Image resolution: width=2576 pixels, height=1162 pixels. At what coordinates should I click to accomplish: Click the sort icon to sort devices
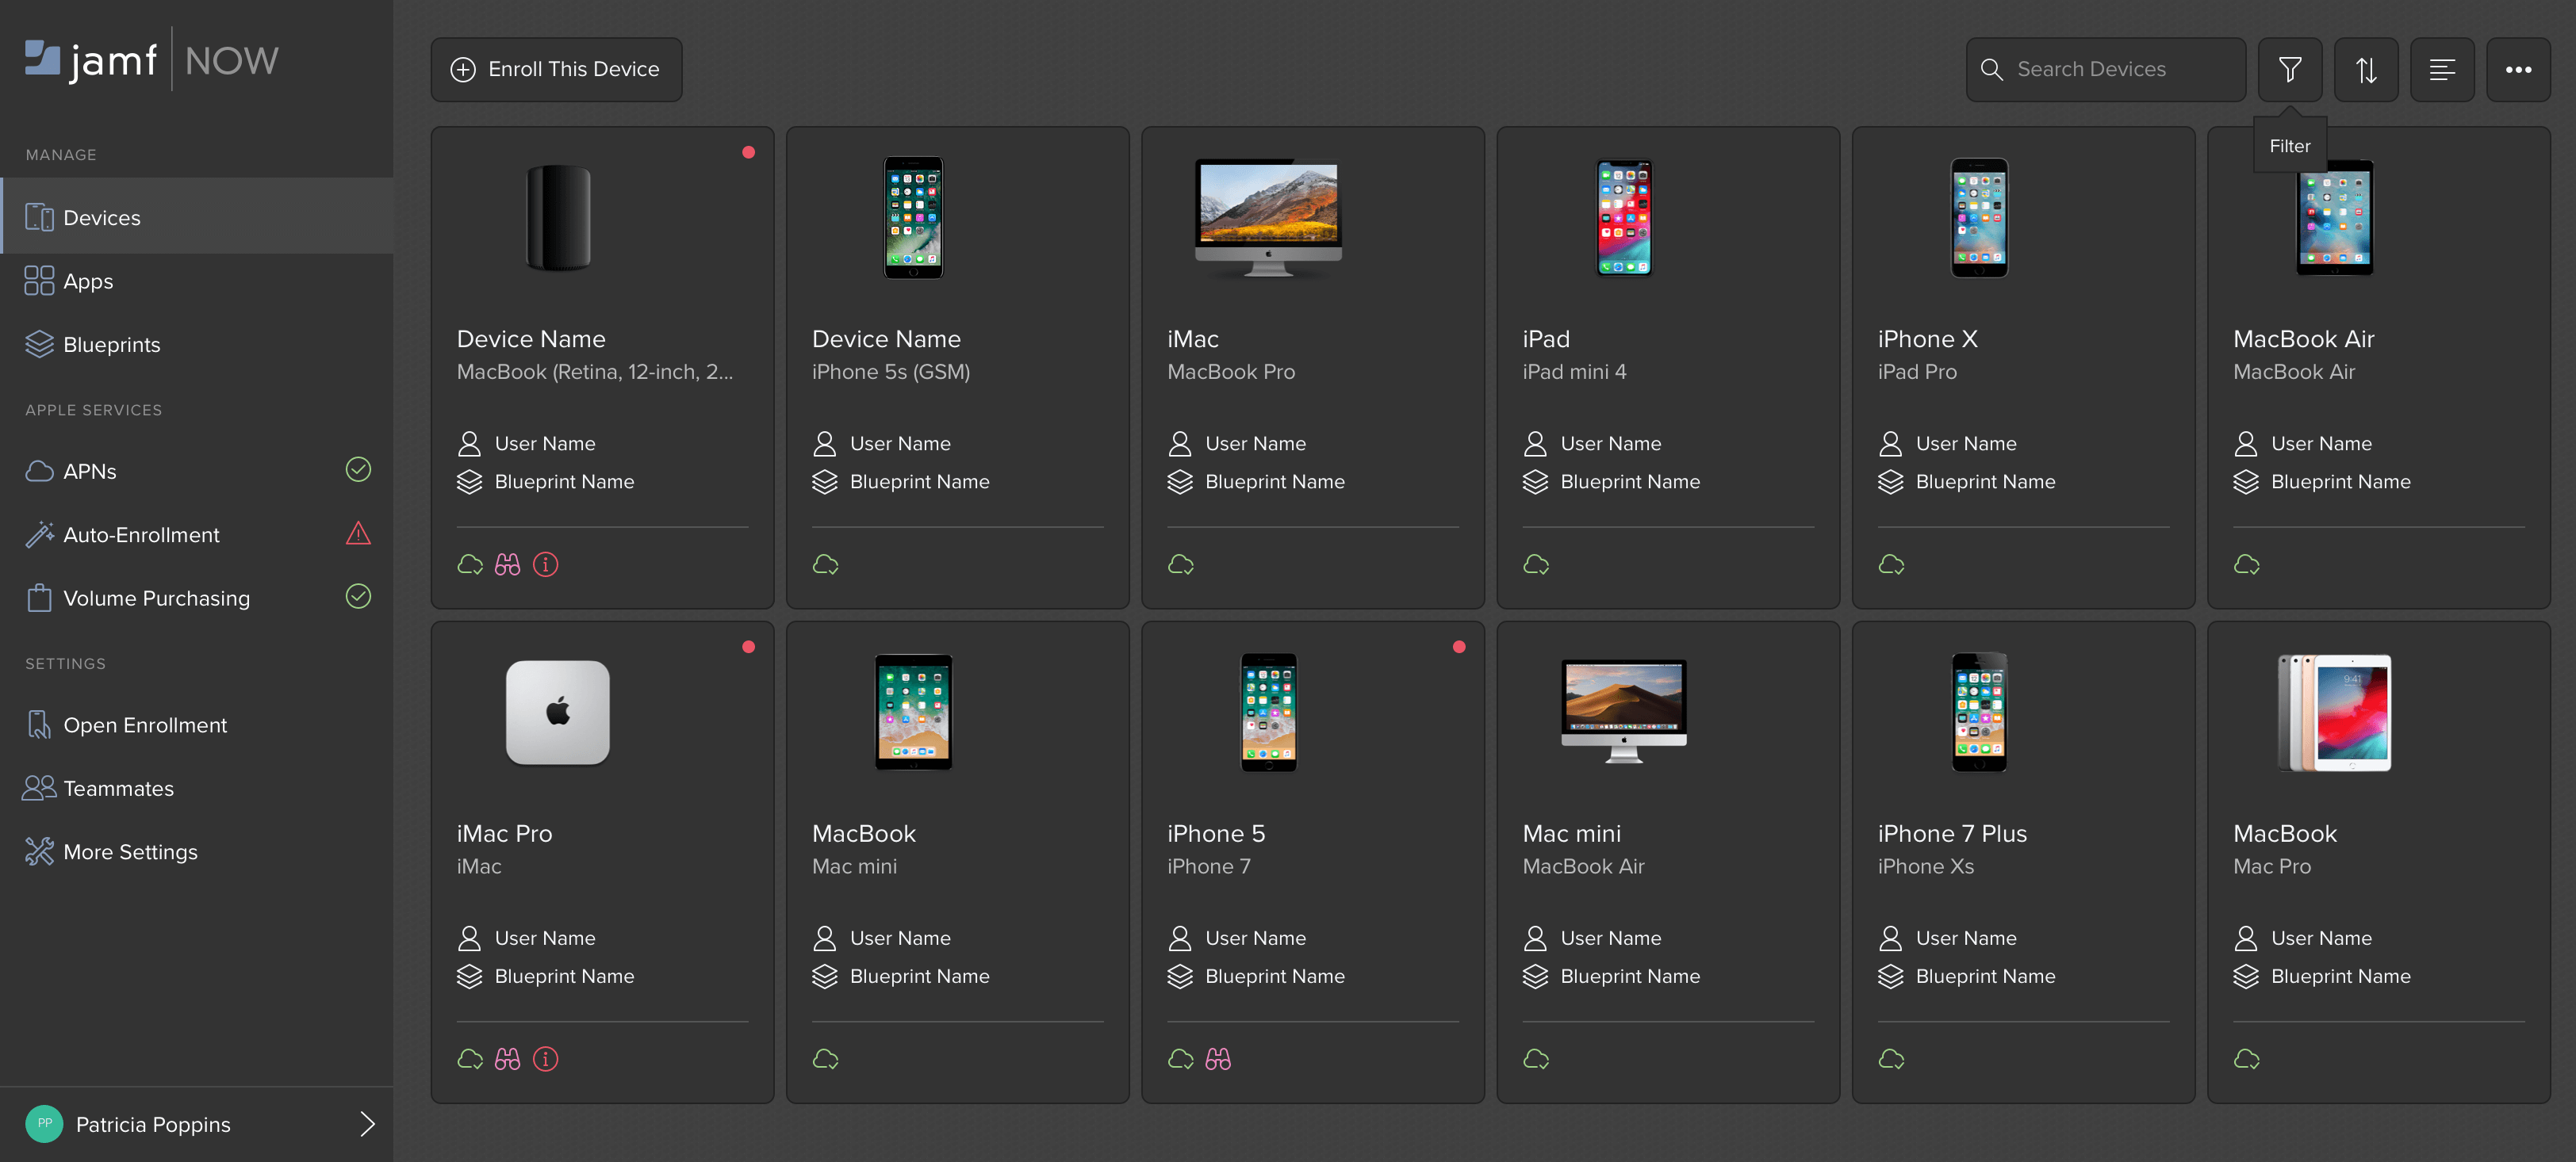2366,69
